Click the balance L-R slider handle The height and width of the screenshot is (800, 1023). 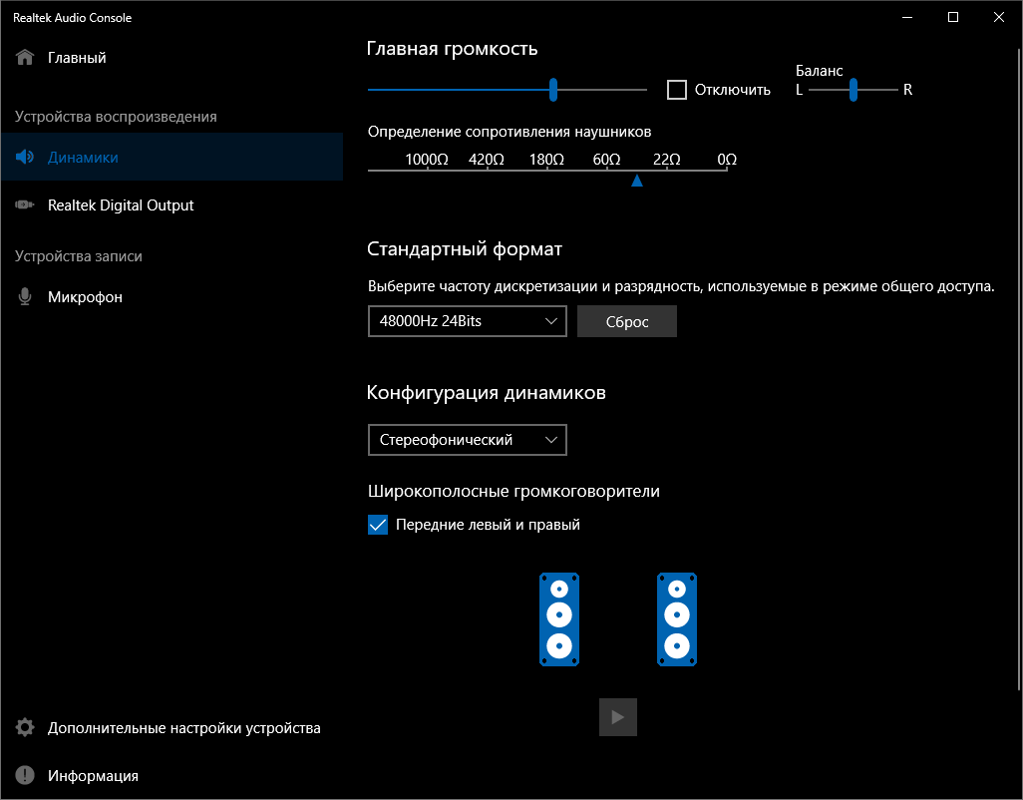click(853, 90)
